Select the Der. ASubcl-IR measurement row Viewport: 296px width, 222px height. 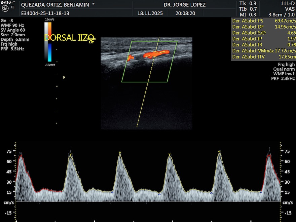(x=263, y=45)
